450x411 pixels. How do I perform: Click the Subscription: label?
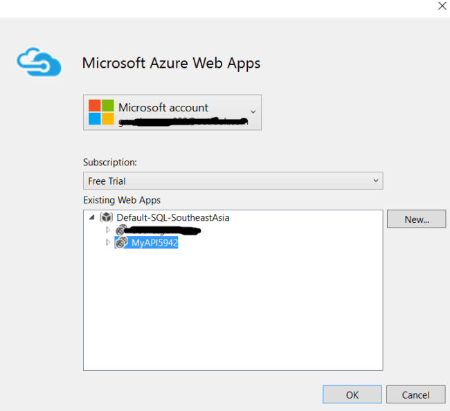[x=110, y=163]
